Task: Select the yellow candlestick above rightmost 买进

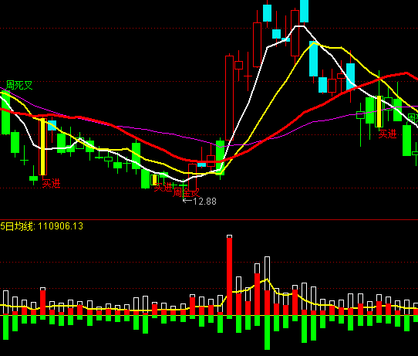Action: [x=379, y=111]
